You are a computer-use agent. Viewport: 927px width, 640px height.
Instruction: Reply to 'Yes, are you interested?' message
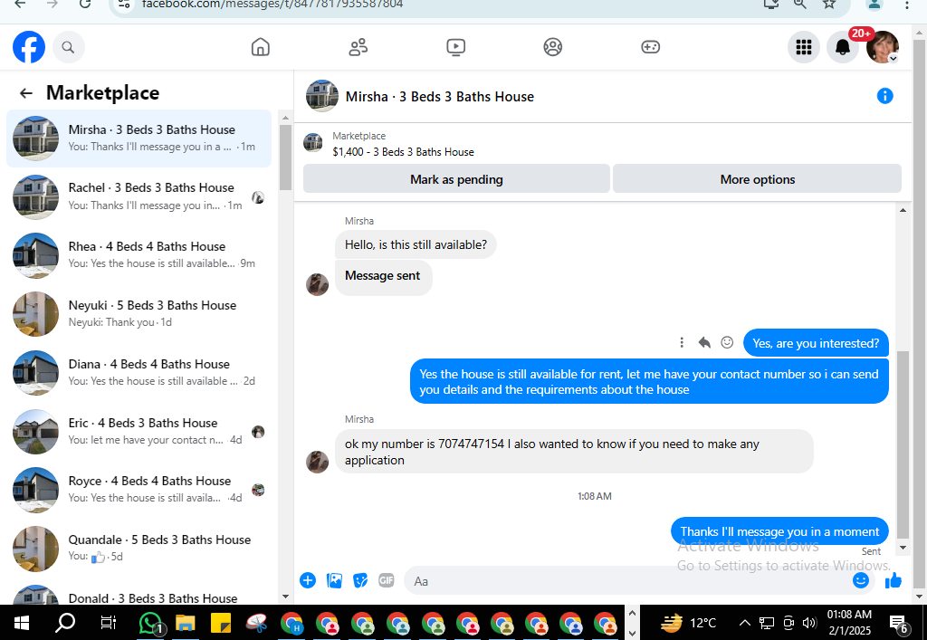(x=704, y=342)
